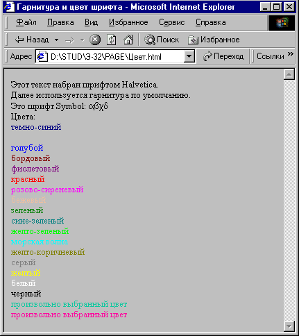The height and width of the screenshot is (336, 299).
Task: Click the text серый
Action: (23, 263)
